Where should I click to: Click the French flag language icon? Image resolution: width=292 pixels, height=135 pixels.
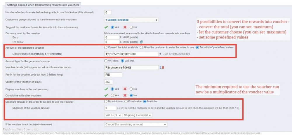[x=161, y=67]
